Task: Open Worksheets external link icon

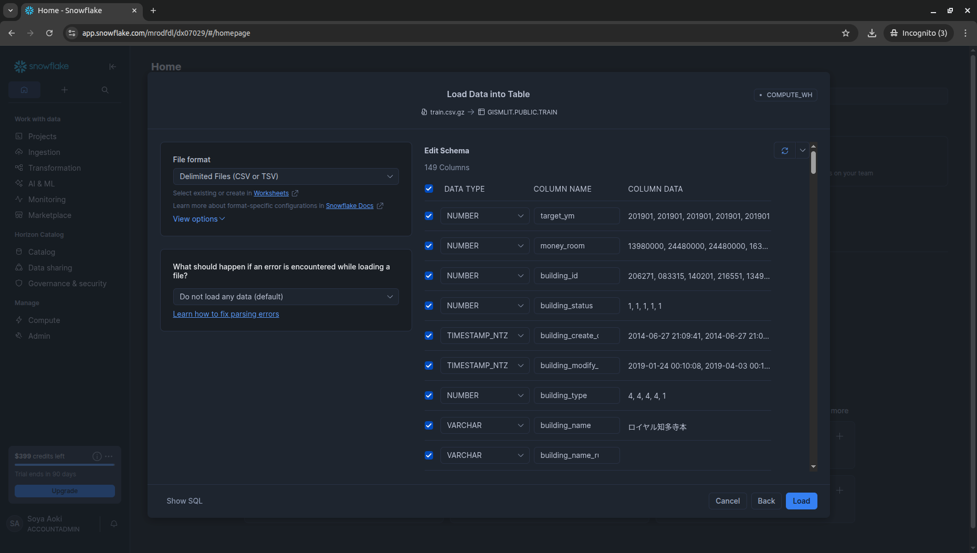Action: point(295,193)
